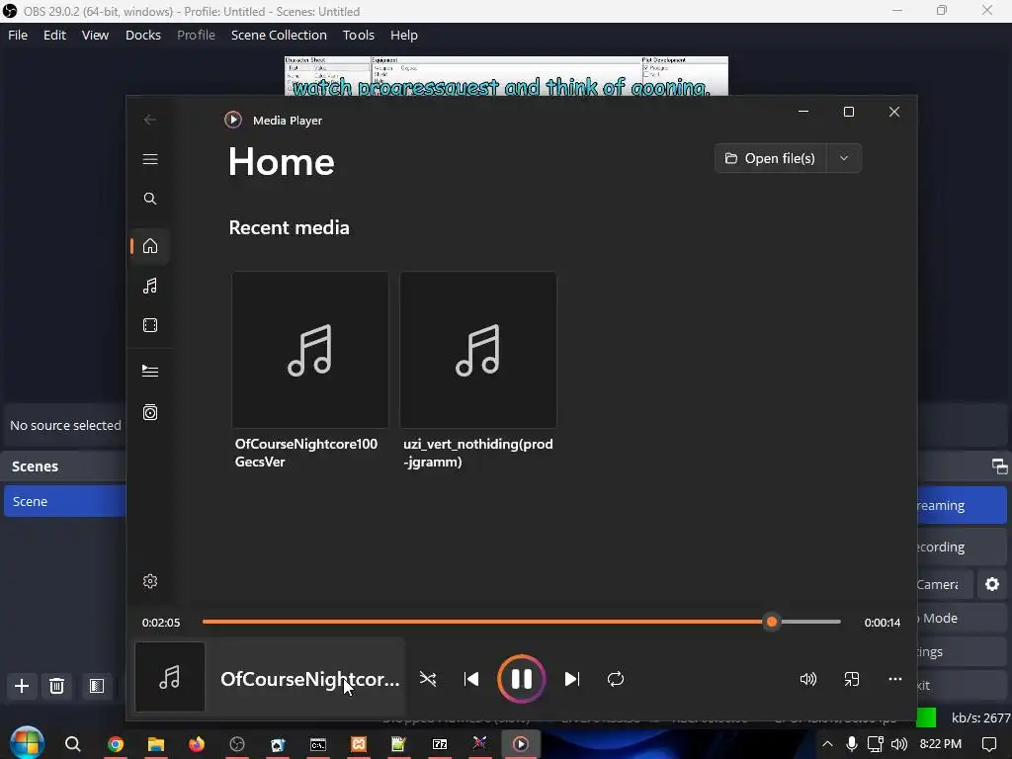This screenshot has height=759, width=1012.
Task: Add a new scene in OBS
Action: tap(22, 686)
